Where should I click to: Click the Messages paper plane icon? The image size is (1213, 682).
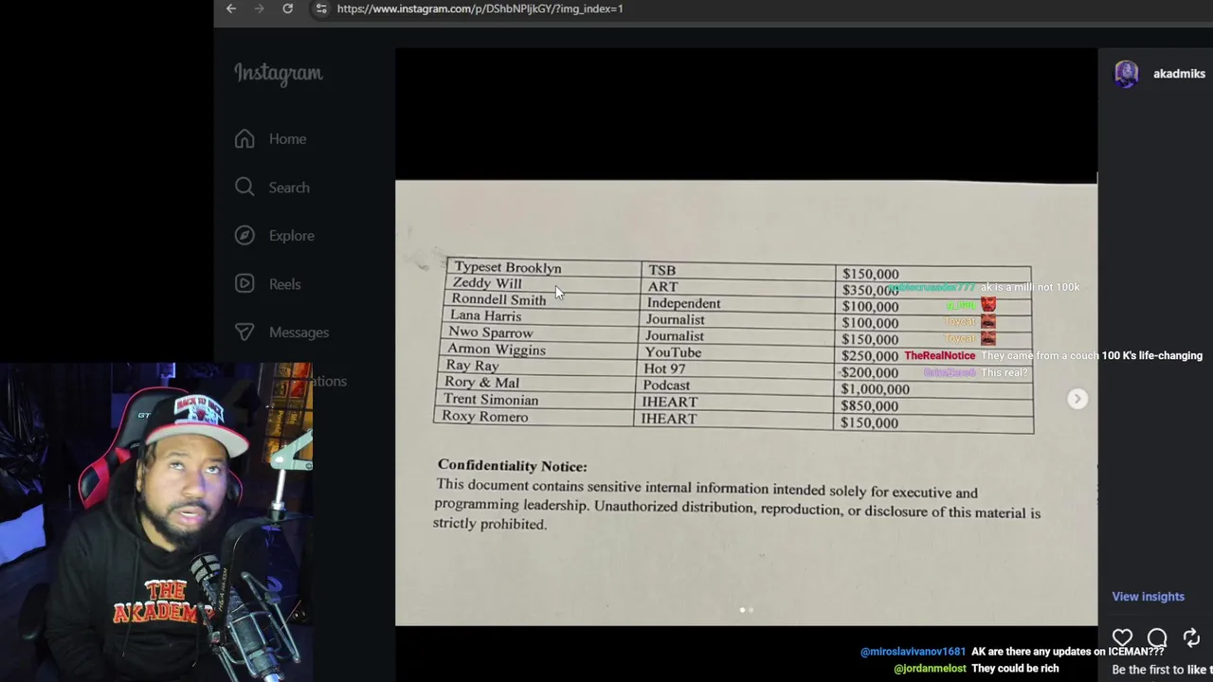[x=244, y=332]
